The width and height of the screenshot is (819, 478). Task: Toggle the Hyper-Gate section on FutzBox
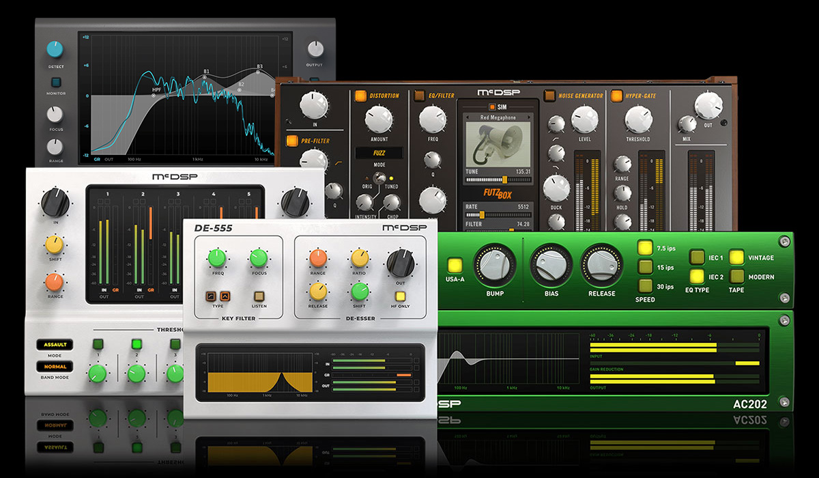click(616, 96)
